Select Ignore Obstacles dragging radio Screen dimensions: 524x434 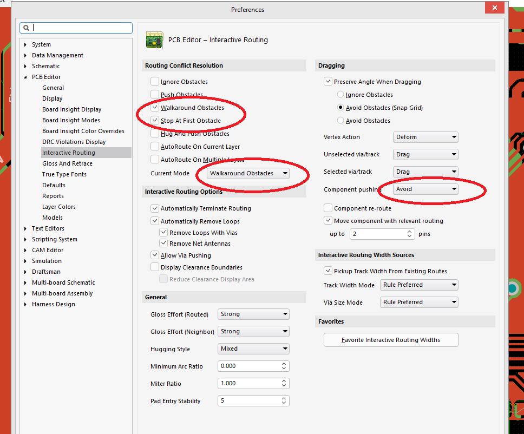coord(340,95)
